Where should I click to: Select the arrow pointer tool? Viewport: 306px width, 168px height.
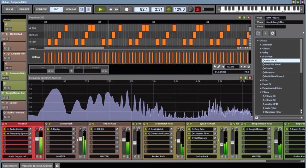(215, 67)
